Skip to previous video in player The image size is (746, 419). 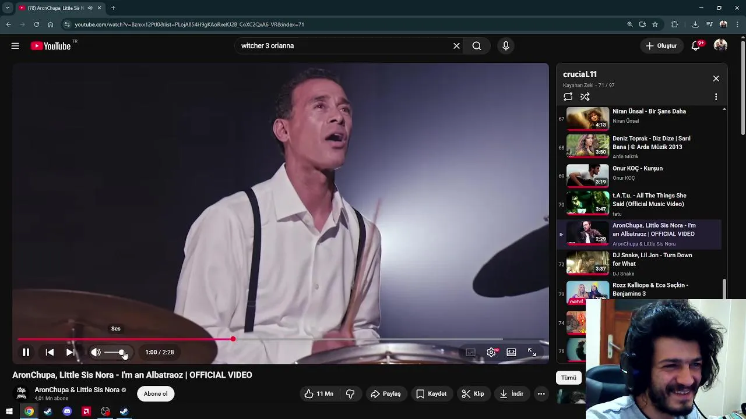point(50,352)
